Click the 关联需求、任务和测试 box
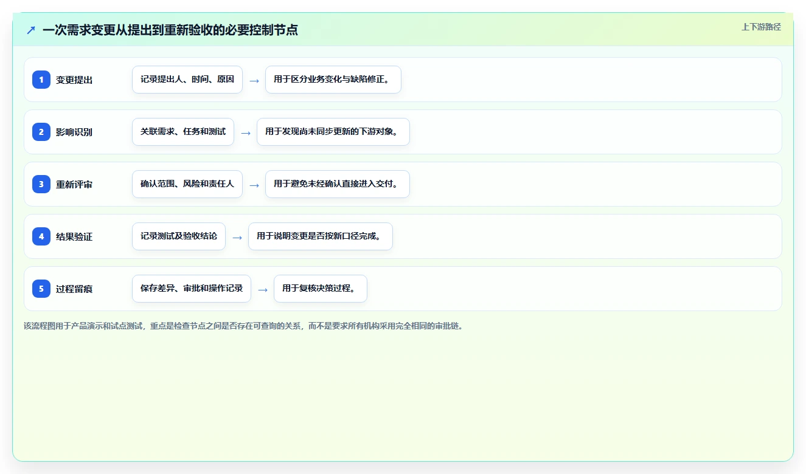This screenshot has width=806, height=474. (x=183, y=132)
